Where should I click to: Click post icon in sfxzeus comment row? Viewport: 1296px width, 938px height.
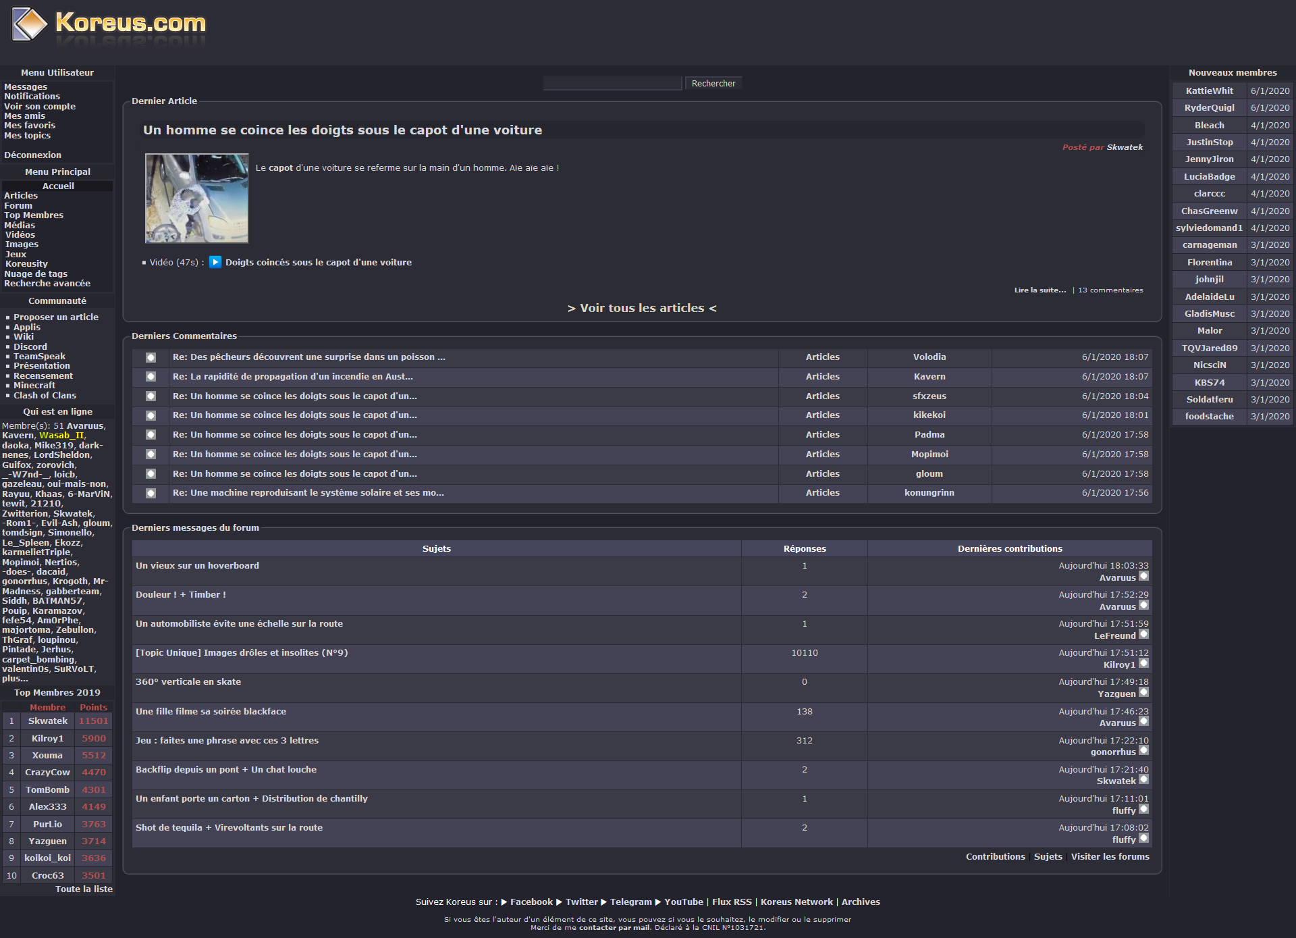151,396
